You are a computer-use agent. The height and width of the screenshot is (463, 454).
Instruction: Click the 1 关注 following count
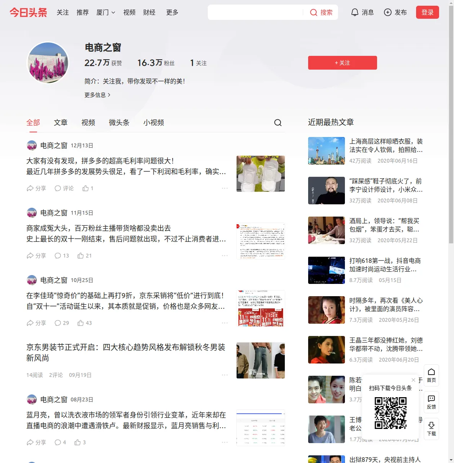click(198, 63)
